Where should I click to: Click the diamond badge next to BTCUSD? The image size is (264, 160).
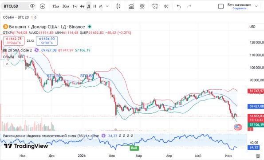(x=32, y=6)
